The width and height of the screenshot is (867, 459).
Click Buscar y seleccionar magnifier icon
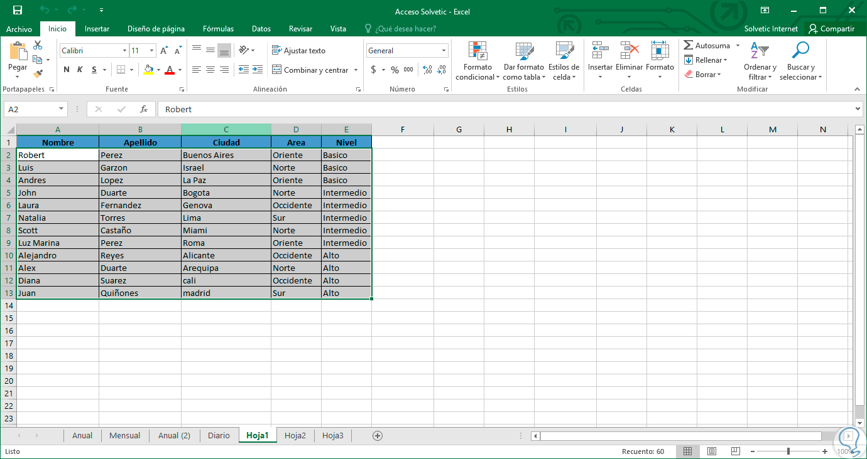coord(800,51)
